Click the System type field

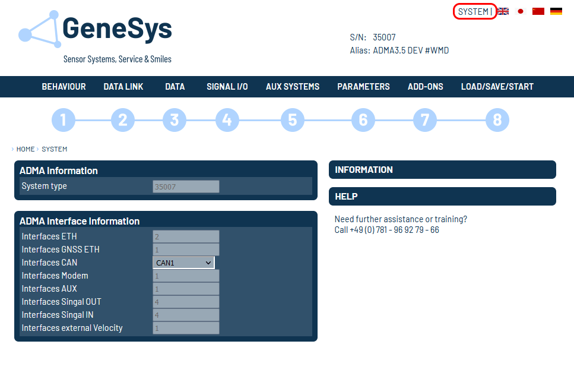coord(186,187)
